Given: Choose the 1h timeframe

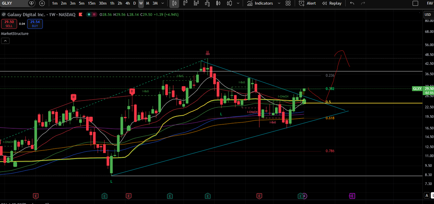Looking at the screenshot, I should [112, 3].
